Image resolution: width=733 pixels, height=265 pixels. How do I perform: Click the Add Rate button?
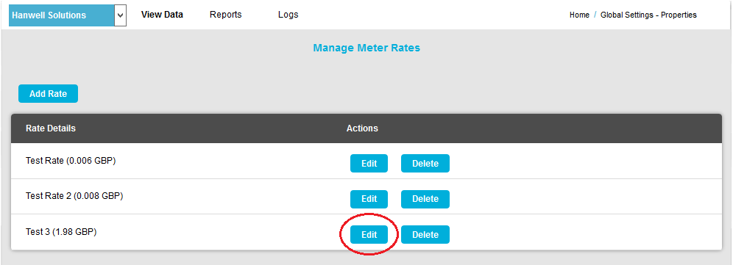click(48, 94)
